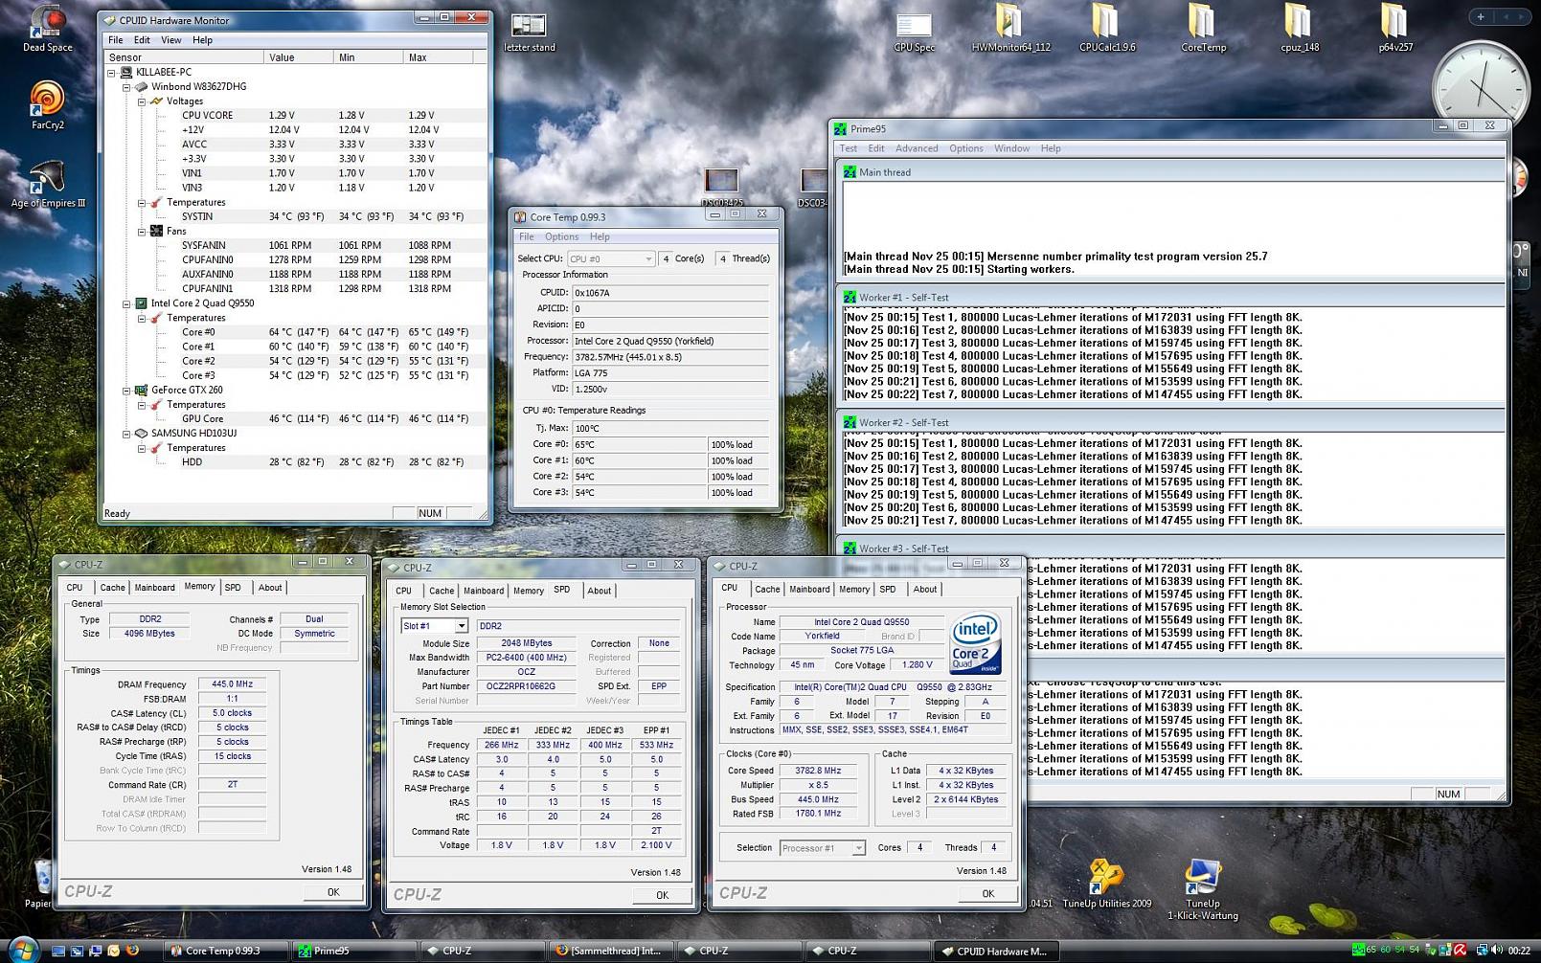Click the Intel Core 2 Quad logo in CPU-Z
Viewport: 1541px width, 963px height.
coord(975,643)
